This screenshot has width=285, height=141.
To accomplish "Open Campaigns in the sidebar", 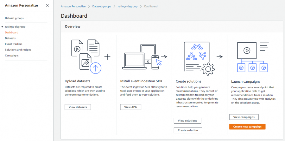I will [12, 56].
